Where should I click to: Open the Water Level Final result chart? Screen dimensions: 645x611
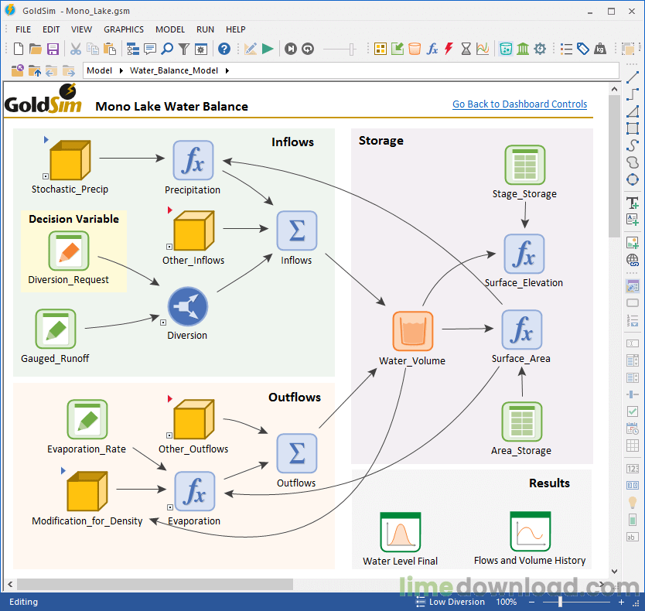[400, 533]
